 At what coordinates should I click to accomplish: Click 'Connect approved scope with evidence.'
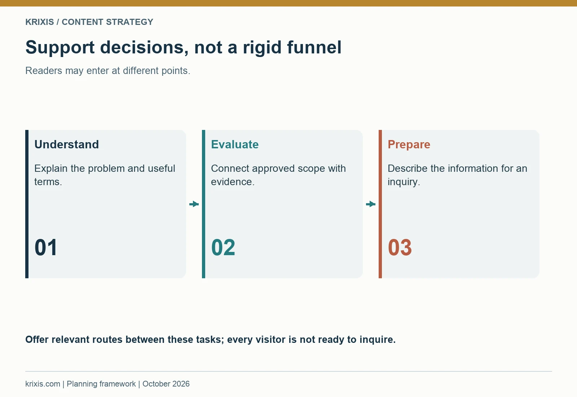click(x=278, y=175)
